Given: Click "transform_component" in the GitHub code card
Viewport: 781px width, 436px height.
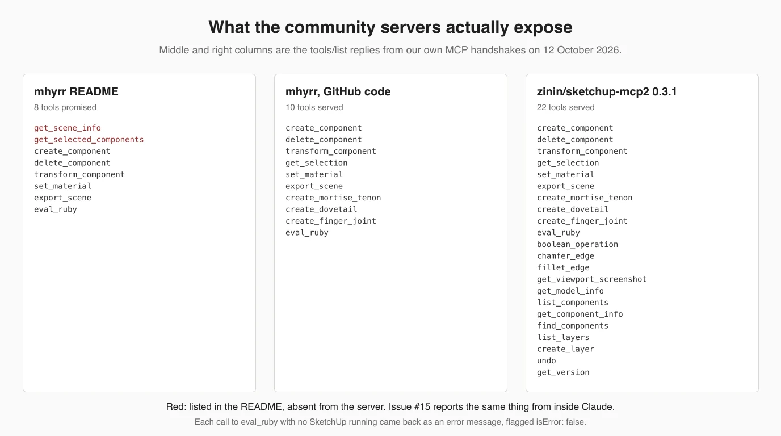Looking at the screenshot, I should (331, 151).
